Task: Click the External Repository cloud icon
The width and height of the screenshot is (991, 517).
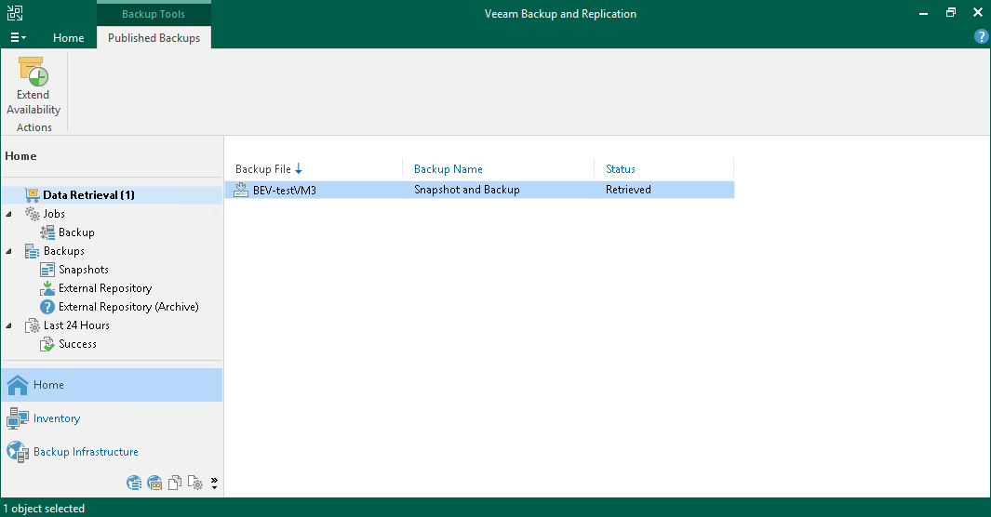Action: click(47, 288)
